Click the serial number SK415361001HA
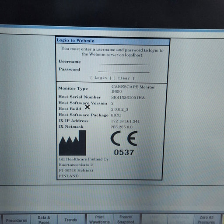The height and width of the screenshot is (224, 224). 128,98
